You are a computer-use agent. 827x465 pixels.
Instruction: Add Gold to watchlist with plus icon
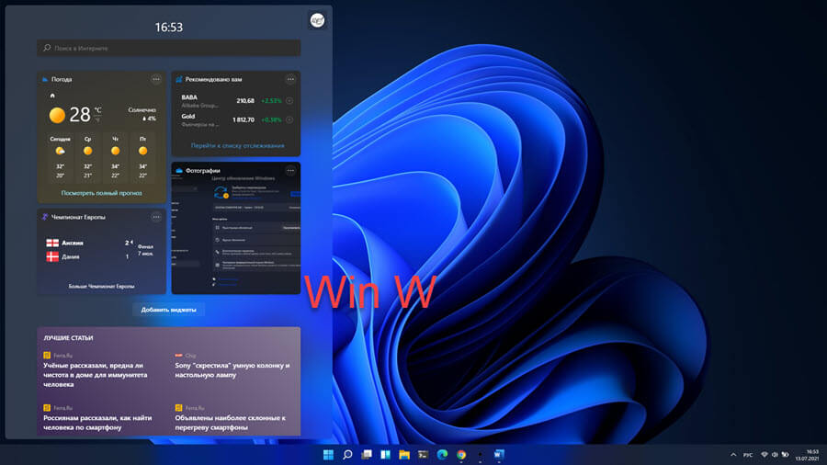point(289,119)
